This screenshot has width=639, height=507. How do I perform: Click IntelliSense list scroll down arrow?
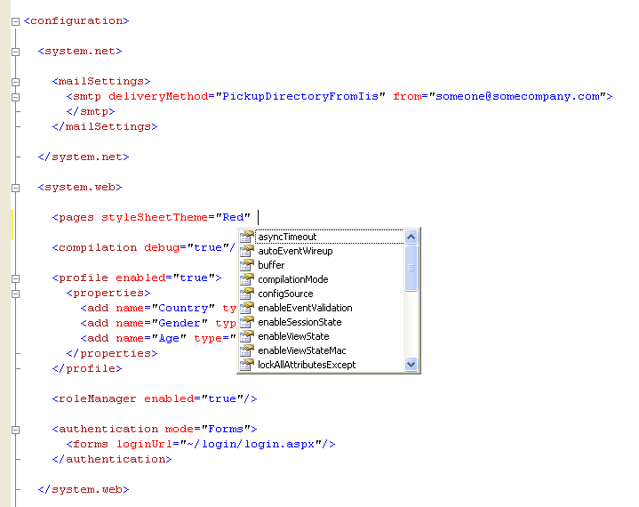[x=411, y=364]
